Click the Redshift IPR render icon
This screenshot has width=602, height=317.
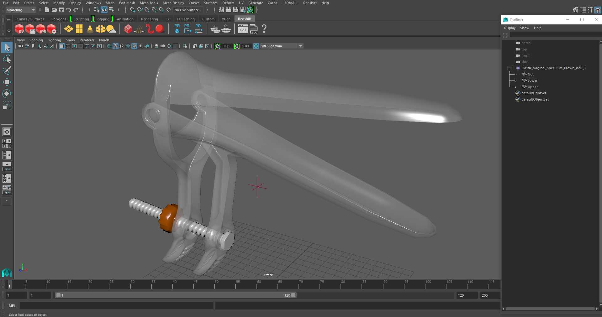[x=41, y=29]
